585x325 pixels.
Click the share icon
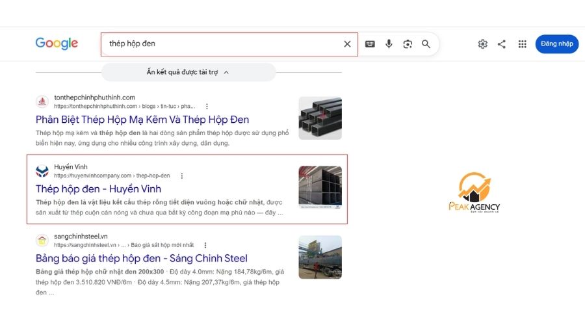(x=502, y=44)
